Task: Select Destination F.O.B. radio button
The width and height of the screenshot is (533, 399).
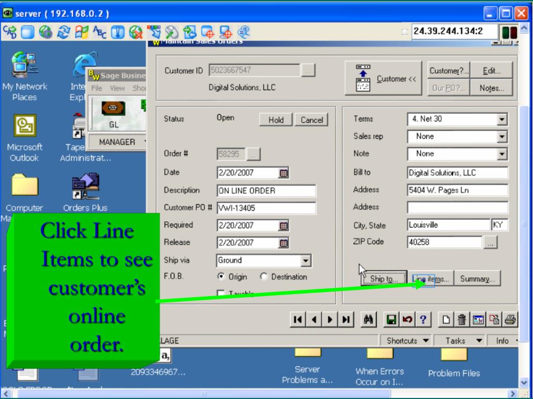Action: [x=264, y=276]
